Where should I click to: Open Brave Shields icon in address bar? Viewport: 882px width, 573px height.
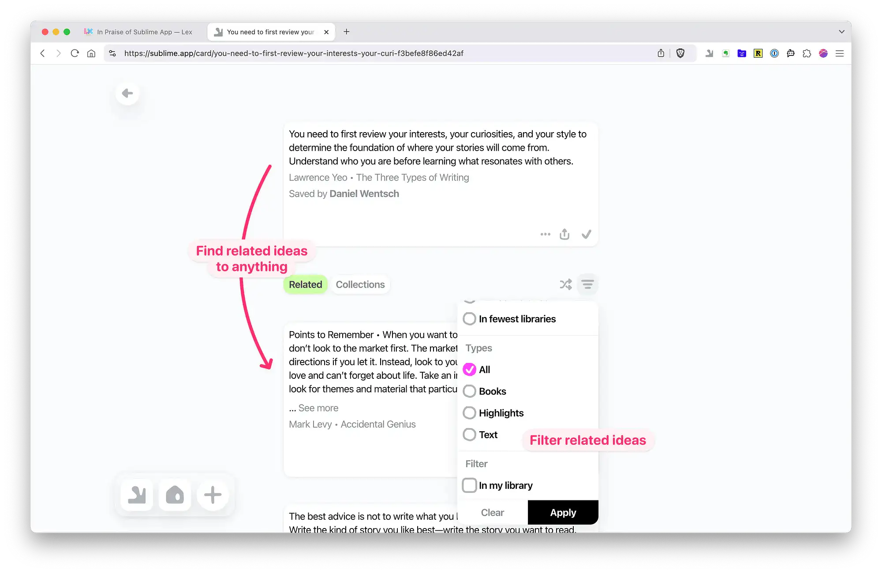pos(680,53)
